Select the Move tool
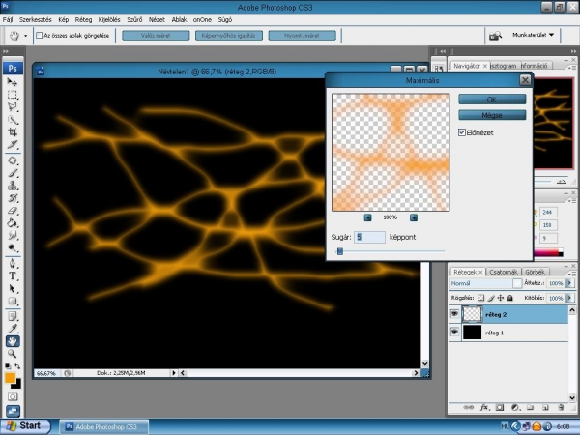580x435 pixels. 13,82
